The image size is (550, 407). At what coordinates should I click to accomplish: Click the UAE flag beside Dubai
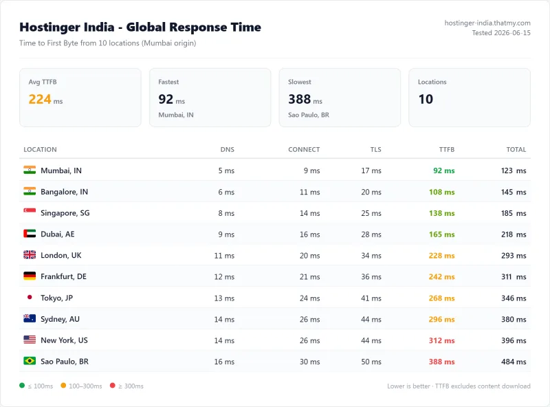30,234
